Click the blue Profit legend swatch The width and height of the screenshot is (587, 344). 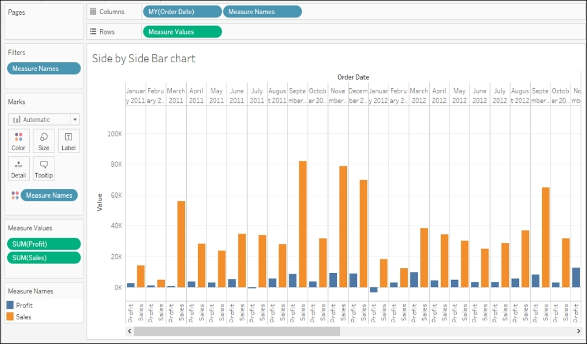(10, 305)
